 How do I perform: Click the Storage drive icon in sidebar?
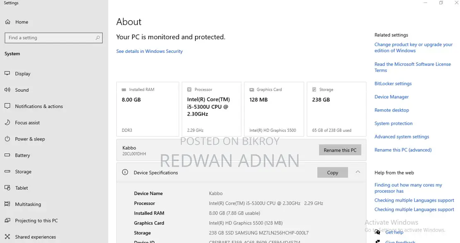tap(7, 171)
